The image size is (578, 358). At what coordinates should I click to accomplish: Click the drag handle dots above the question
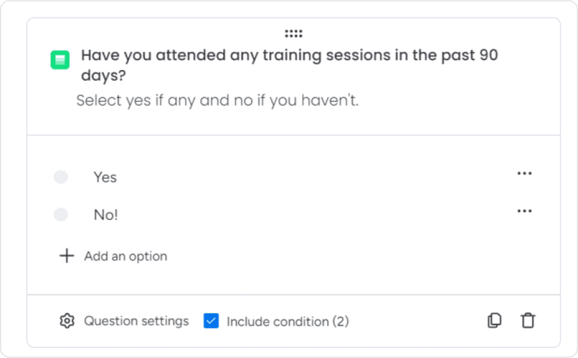[294, 33]
